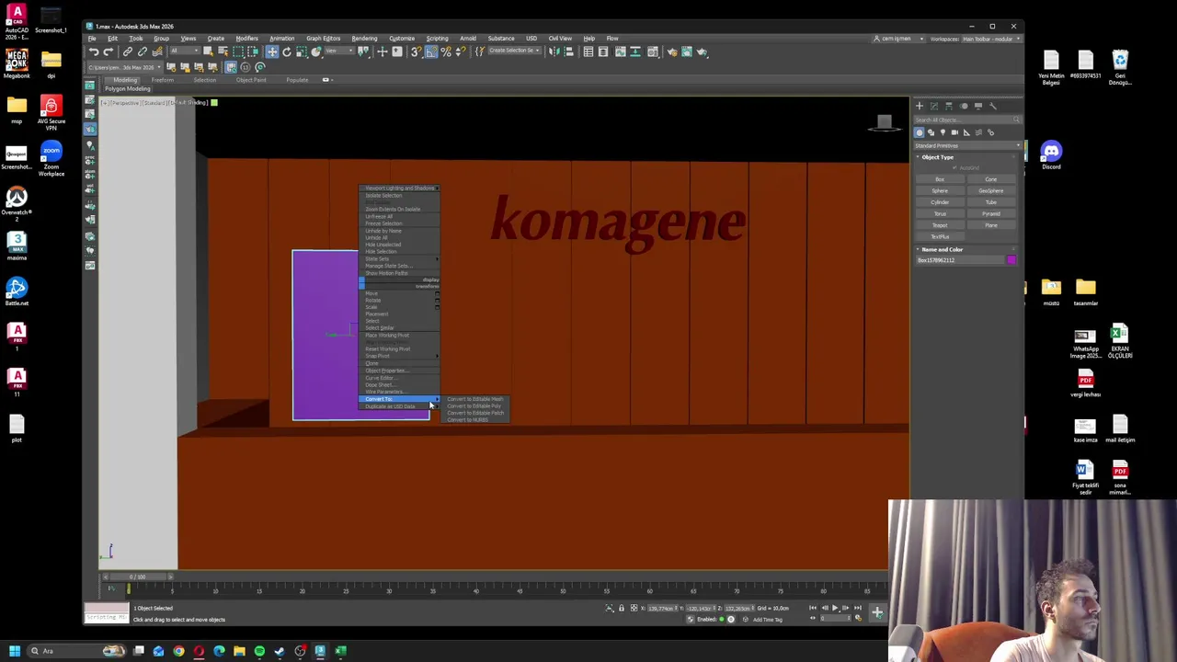This screenshot has width=1177, height=662.
Task: Click the Redo arrow in main toolbar
Action: pos(109,51)
